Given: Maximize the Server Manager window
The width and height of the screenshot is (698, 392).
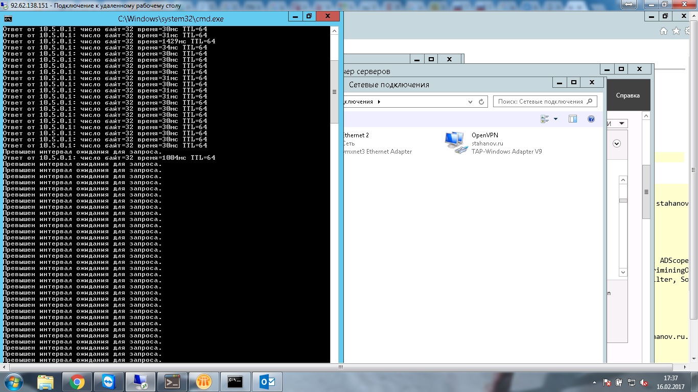Looking at the screenshot, I should point(621,69).
